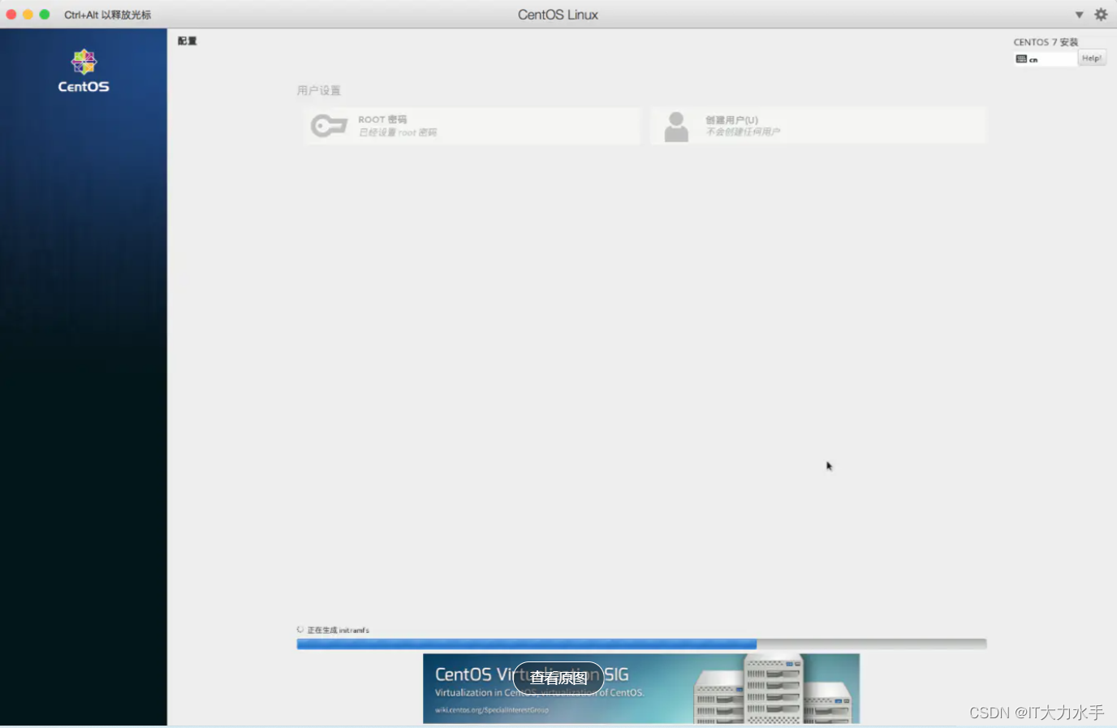Click the 配置 heading text
The height and width of the screenshot is (728, 1117).
188,41
